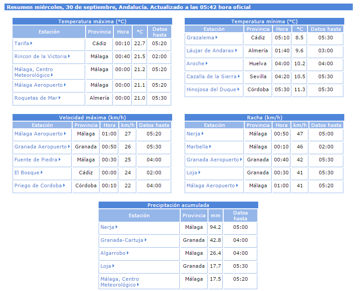Click the arrow icon beside Rincon de la Victoria

coord(69,57)
